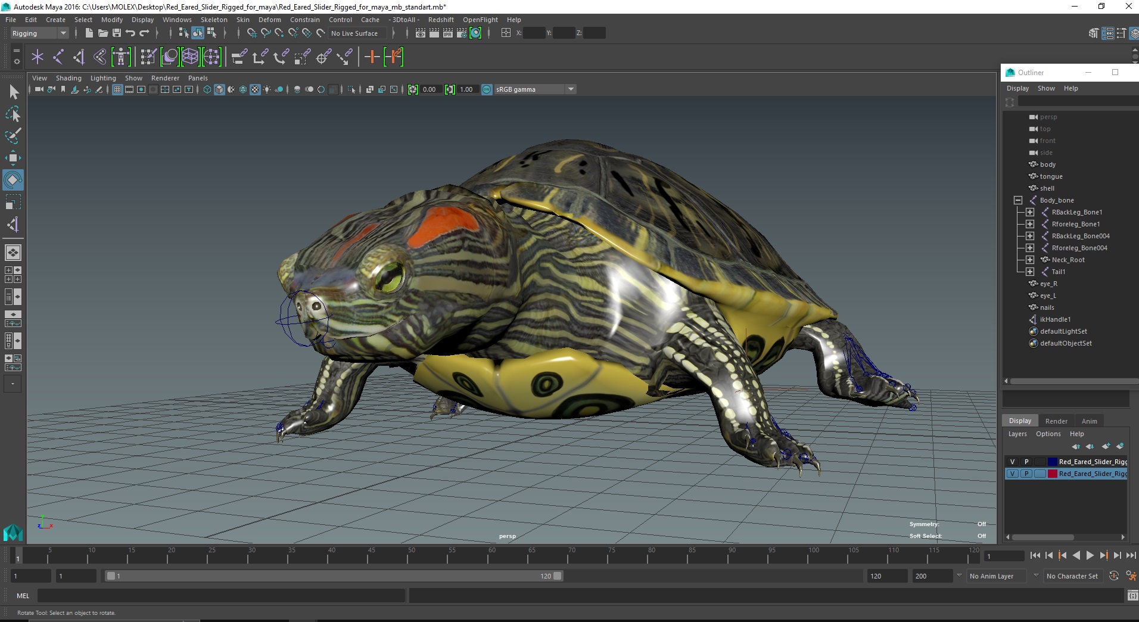Go to start of playback range
Viewport: 1139px width, 622px height.
[x=1035, y=555]
